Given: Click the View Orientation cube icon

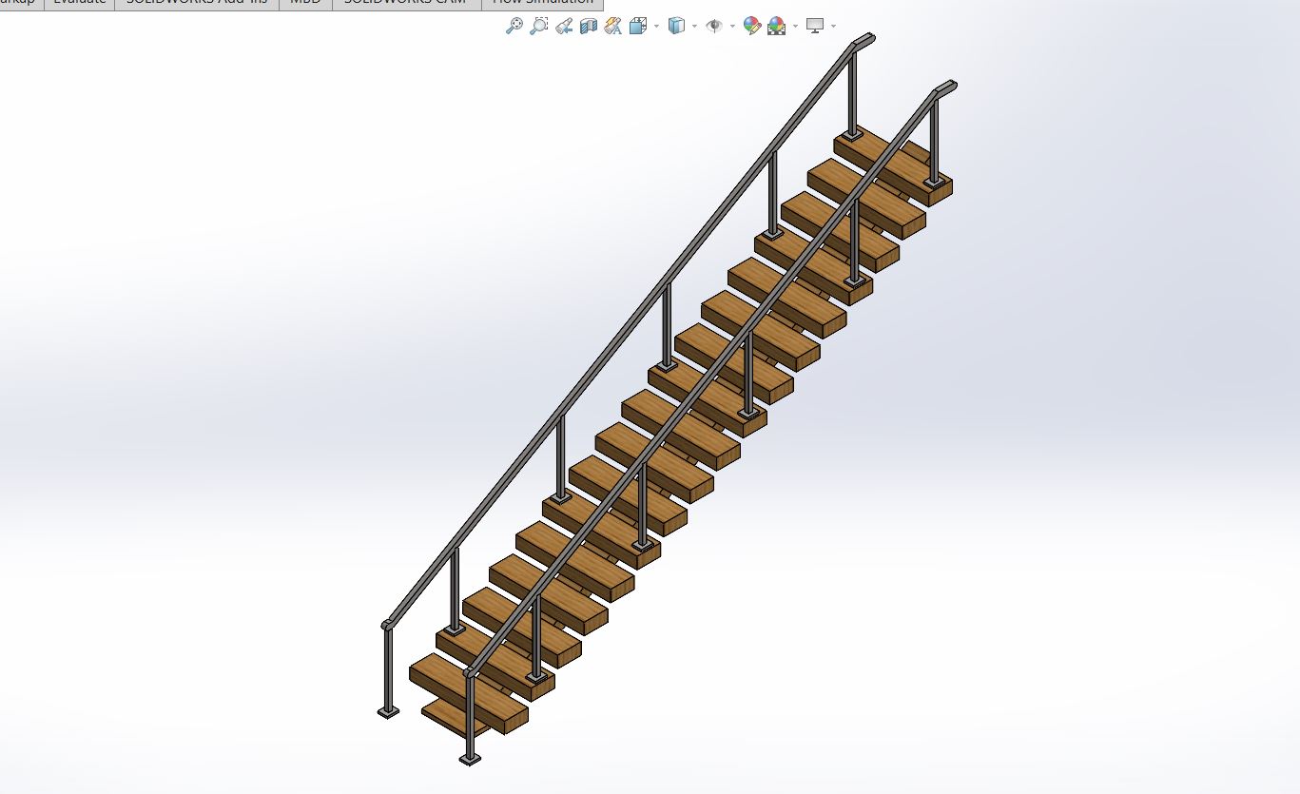Looking at the screenshot, I should point(638,27).
